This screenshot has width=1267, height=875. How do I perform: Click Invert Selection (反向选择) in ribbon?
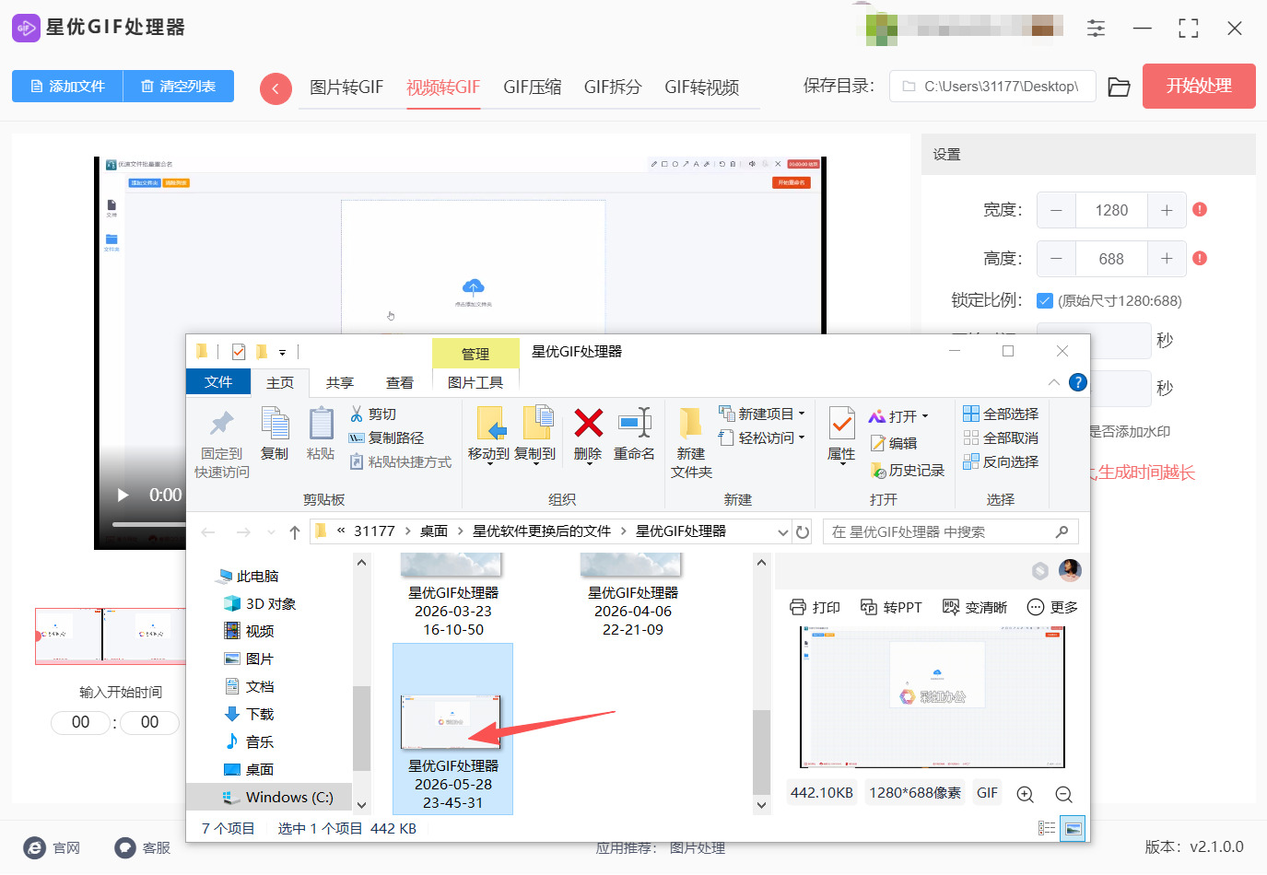[1001, 462]
